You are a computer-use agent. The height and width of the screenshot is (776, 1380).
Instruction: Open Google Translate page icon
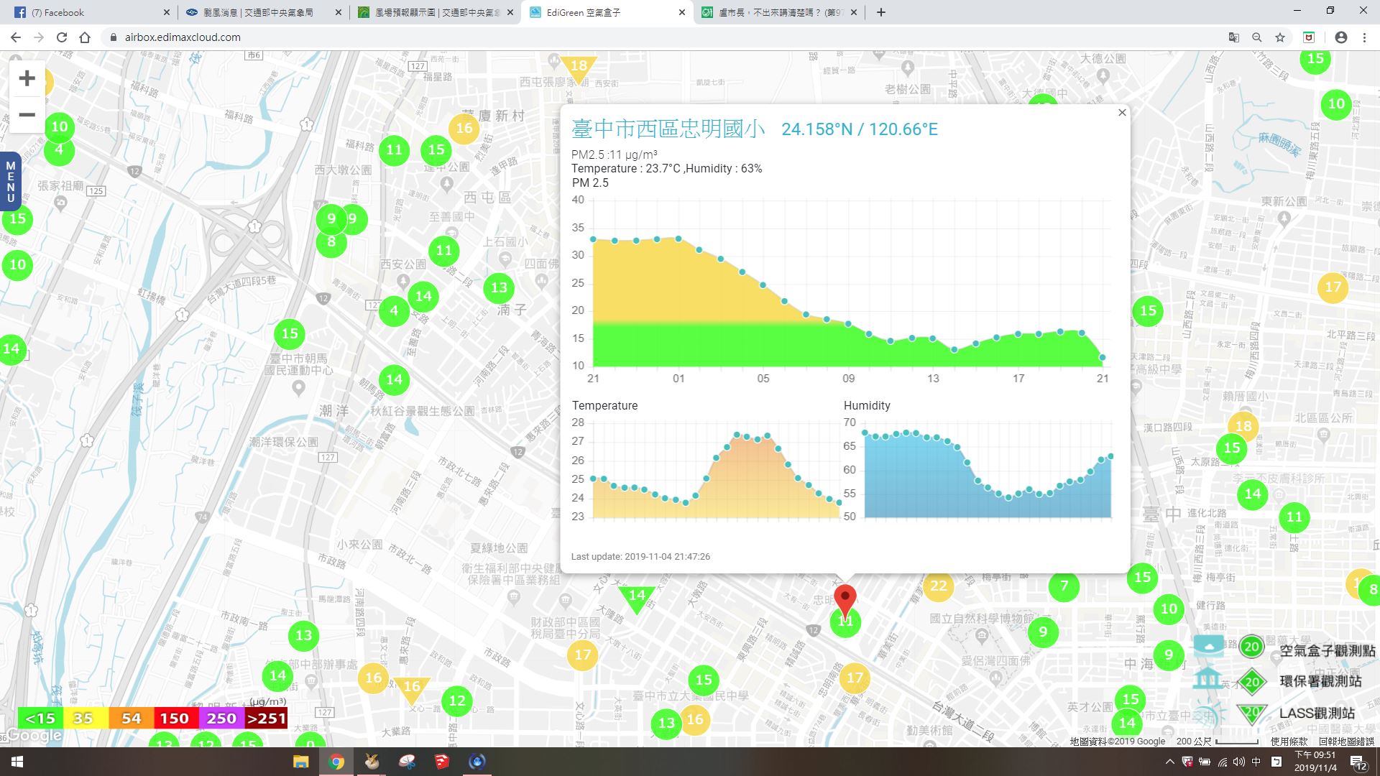pos(1233,37)
